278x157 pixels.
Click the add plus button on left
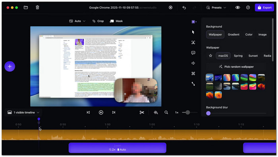point(10,66)
